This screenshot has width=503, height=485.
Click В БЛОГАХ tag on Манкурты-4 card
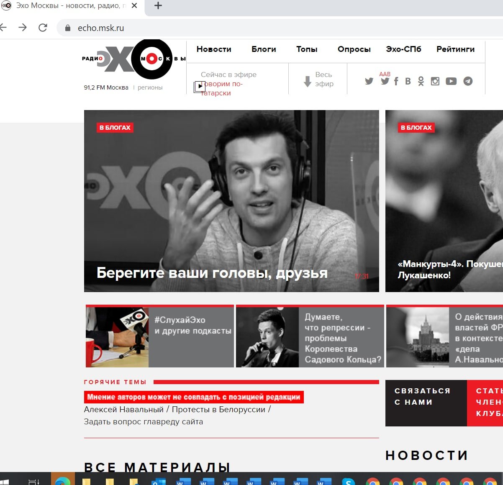click(416, 128)
